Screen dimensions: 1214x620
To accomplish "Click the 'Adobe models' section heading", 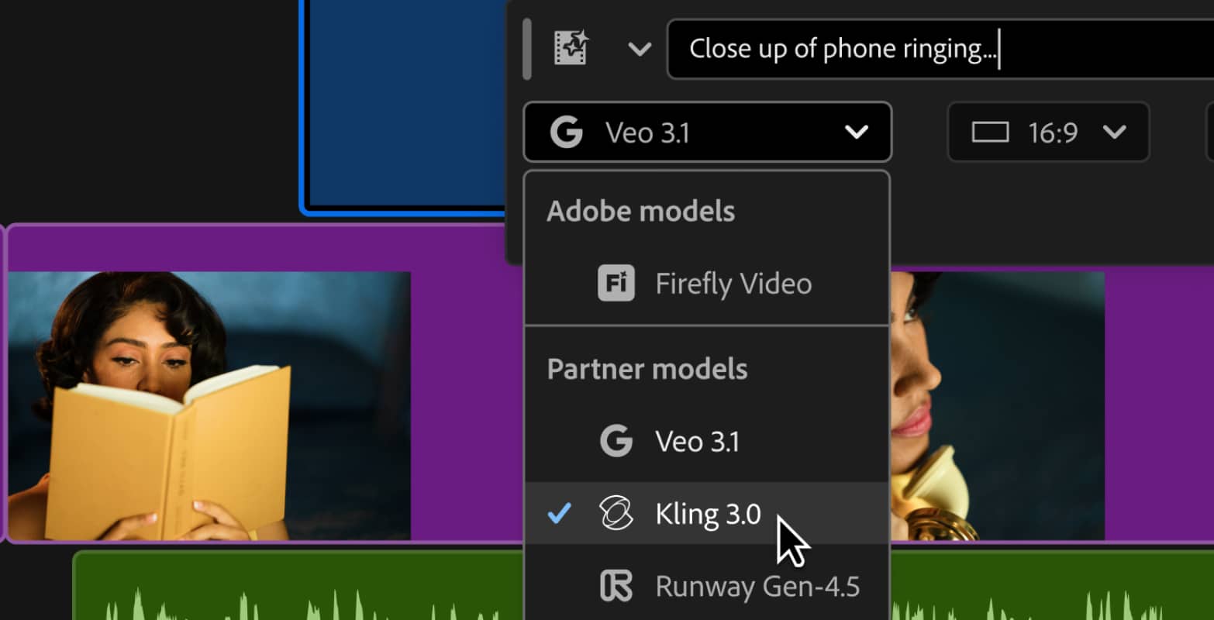I will click(640, 212).
